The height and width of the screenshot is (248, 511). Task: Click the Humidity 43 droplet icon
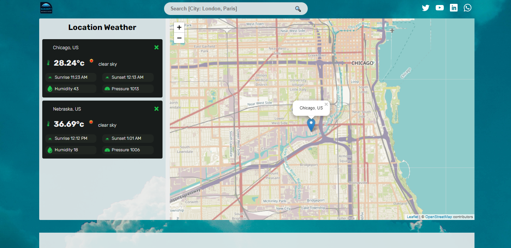coord(50,89)
